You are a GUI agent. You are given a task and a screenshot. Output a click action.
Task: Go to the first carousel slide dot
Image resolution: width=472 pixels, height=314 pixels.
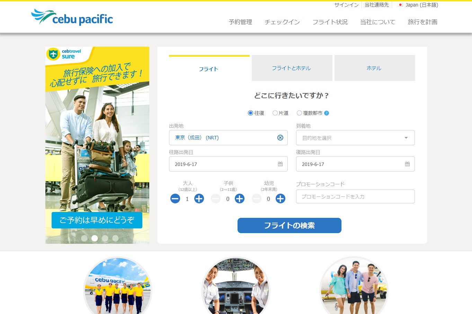[x=84, y=238]
